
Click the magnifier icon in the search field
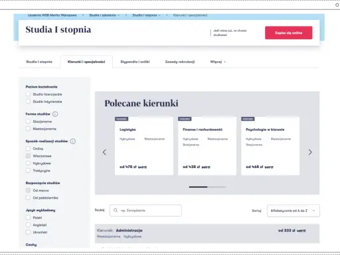tap(116, 211)
